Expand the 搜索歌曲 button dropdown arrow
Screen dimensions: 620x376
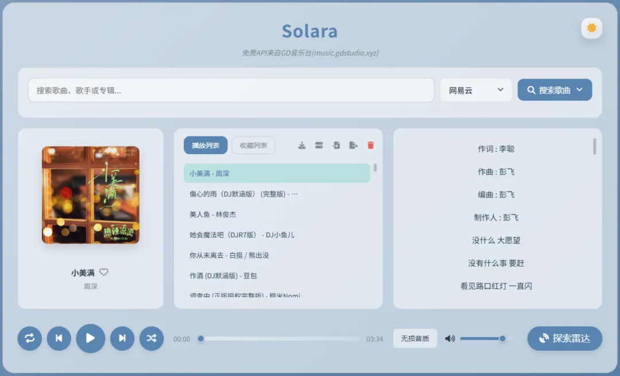[579, 89]
